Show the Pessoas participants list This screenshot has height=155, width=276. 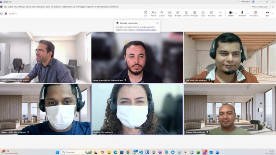(x=153, y=13)
